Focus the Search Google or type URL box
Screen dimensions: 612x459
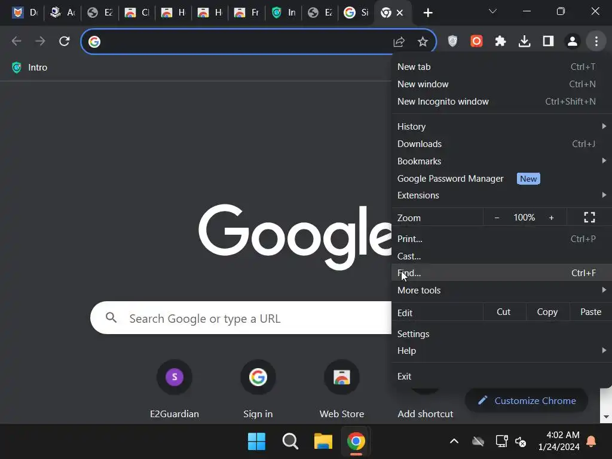point(241,318)
